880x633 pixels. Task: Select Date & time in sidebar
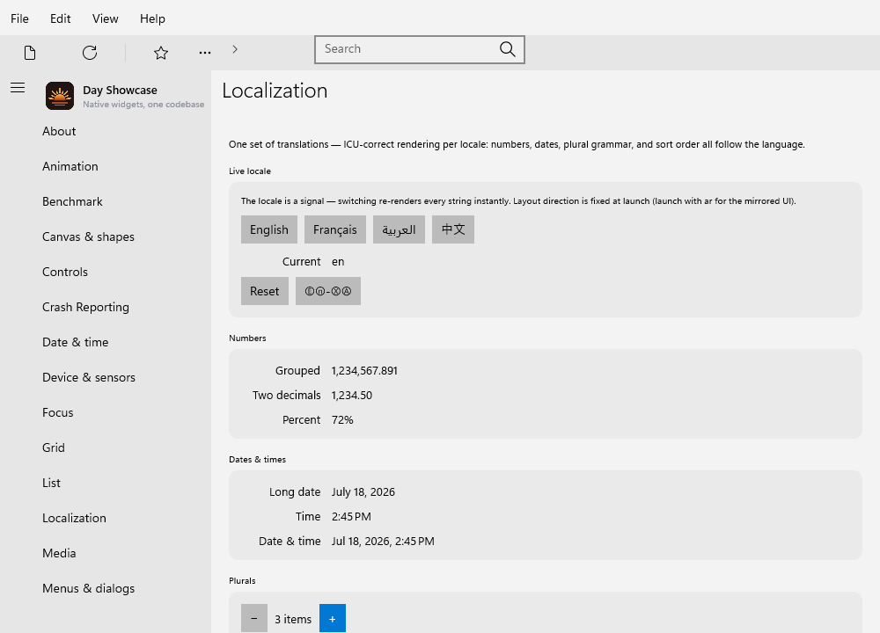(x=75, y=343)
